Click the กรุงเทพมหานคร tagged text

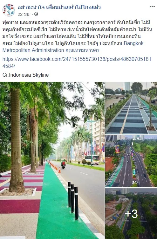(82, 50)
